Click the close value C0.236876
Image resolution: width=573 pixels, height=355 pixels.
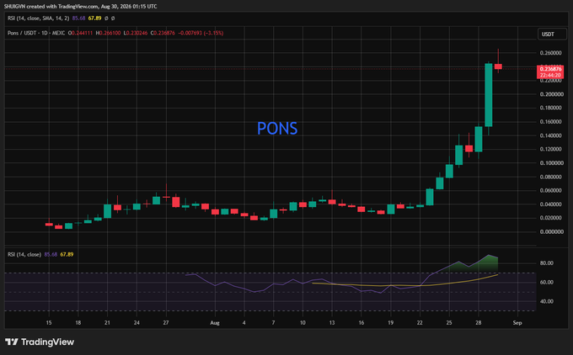pos(163,33)
